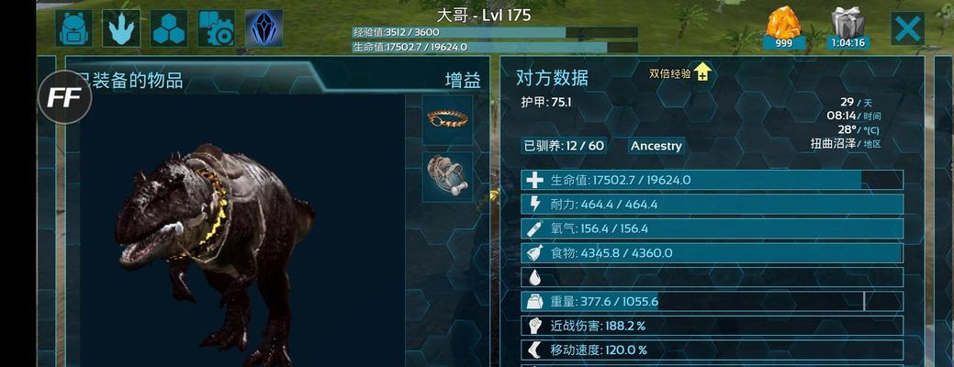The width and height of the screenshot is (954, 367).
Task: Open the hexagon engrams icon
Action: [169, 28]
